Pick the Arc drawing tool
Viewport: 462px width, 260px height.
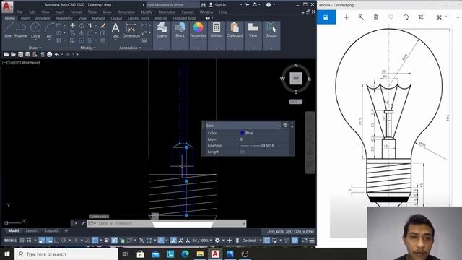coord(49,30)
